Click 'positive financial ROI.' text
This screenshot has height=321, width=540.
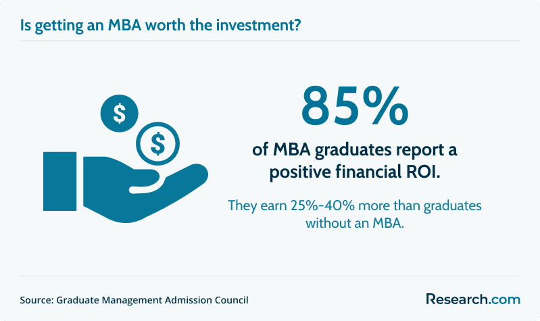pos(355,172)
